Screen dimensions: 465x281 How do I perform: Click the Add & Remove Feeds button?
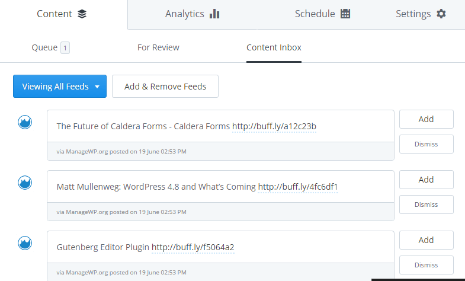(x=165, y=87)
